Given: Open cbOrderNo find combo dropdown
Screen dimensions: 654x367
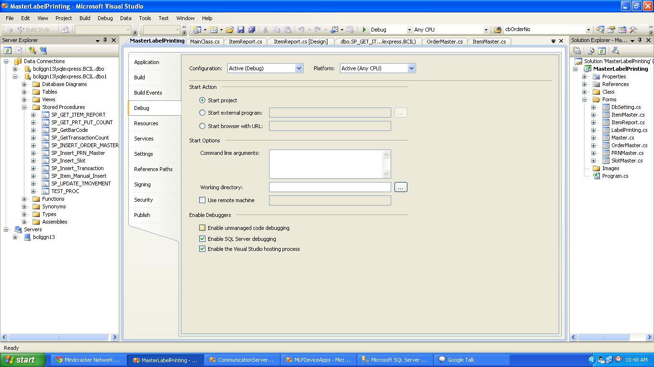Looking at the screenshot, I should (588, 30).
